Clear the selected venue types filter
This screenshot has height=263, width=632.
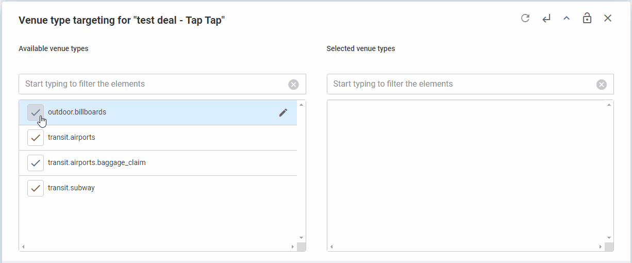tap(602, 85)
